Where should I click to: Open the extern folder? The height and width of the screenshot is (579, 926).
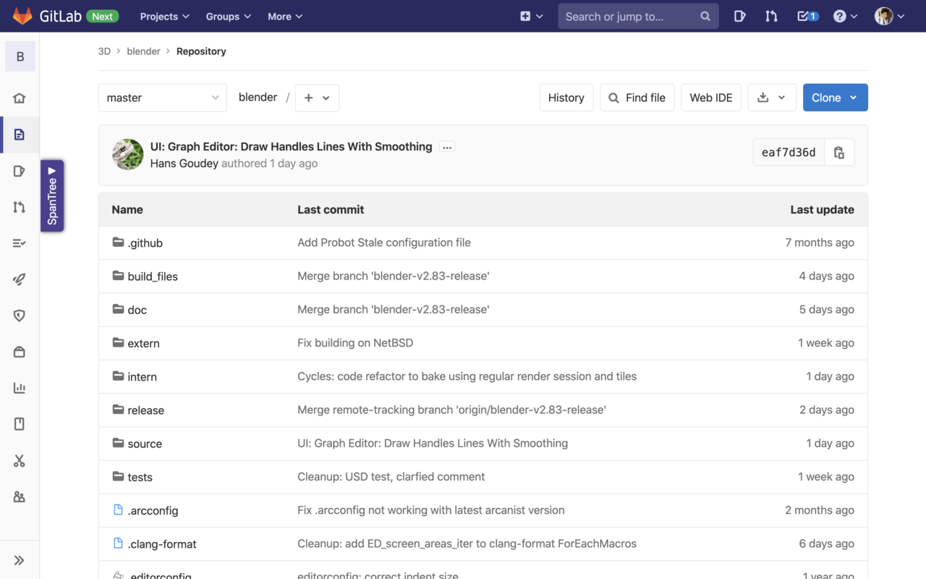[143, 343]
